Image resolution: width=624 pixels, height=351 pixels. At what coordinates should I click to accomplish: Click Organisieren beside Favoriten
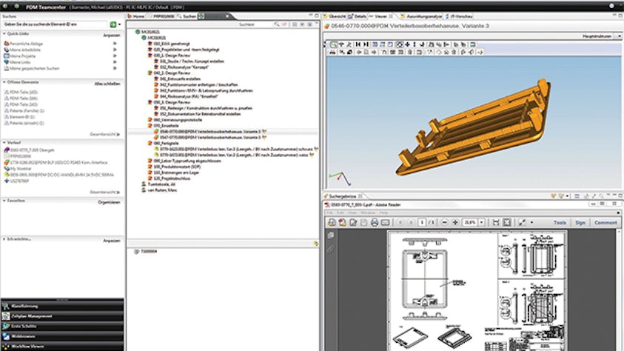click(x=109, y=202)
